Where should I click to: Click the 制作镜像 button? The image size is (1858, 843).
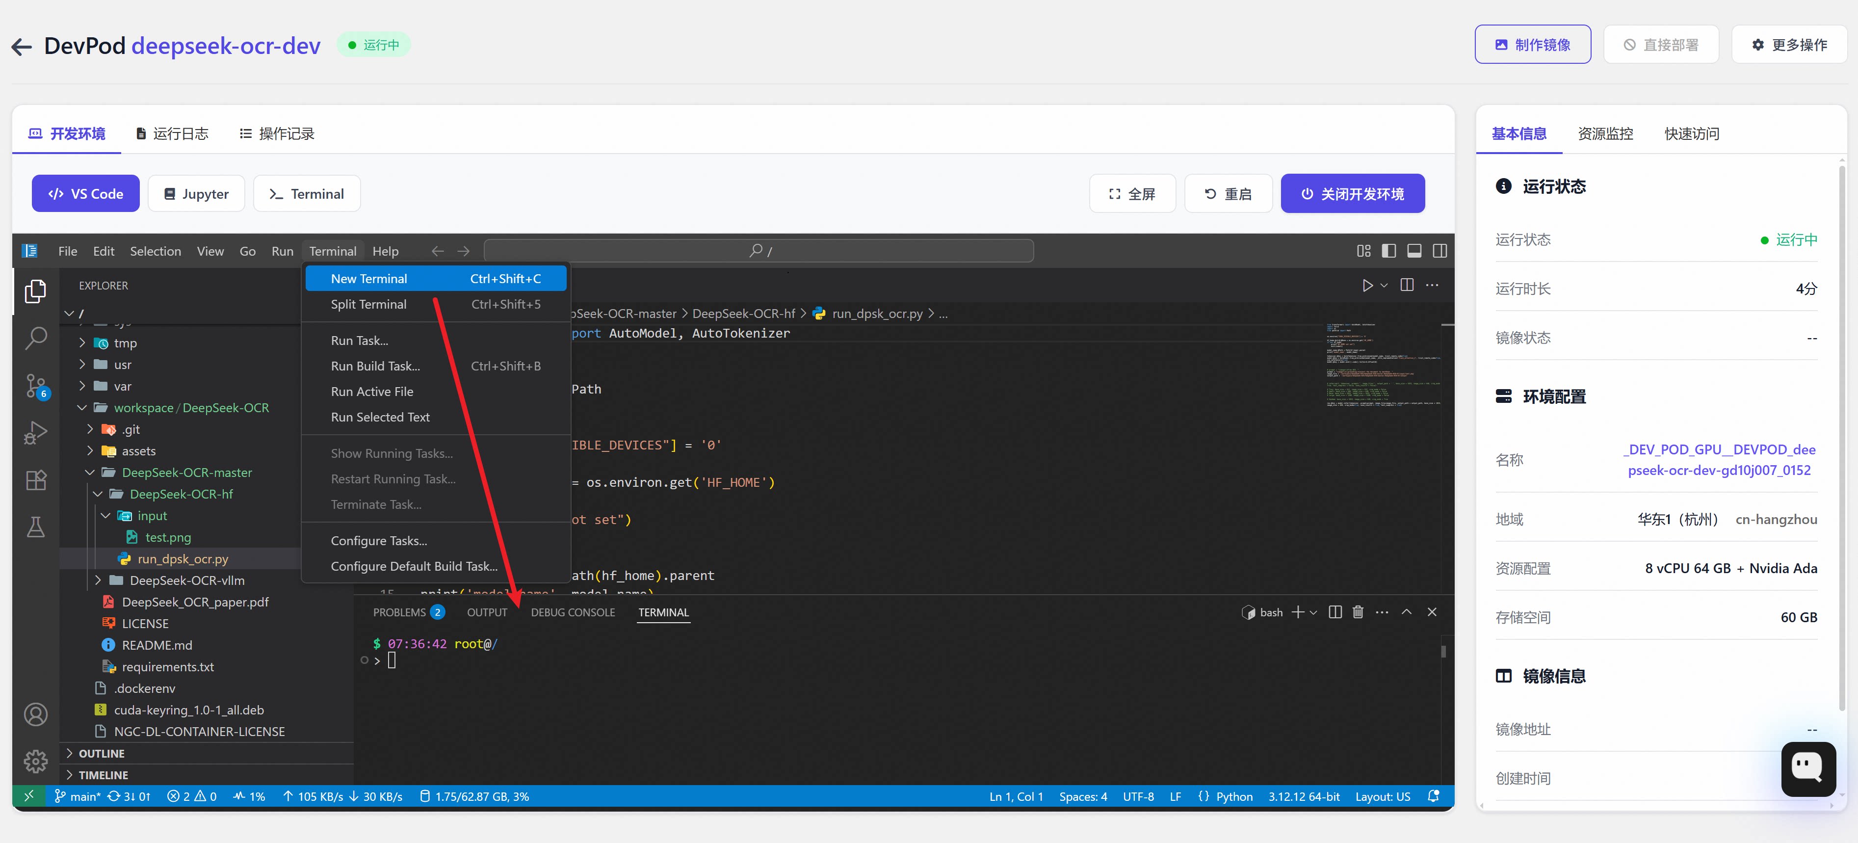pyautogui.click(x=1532, y=45)
